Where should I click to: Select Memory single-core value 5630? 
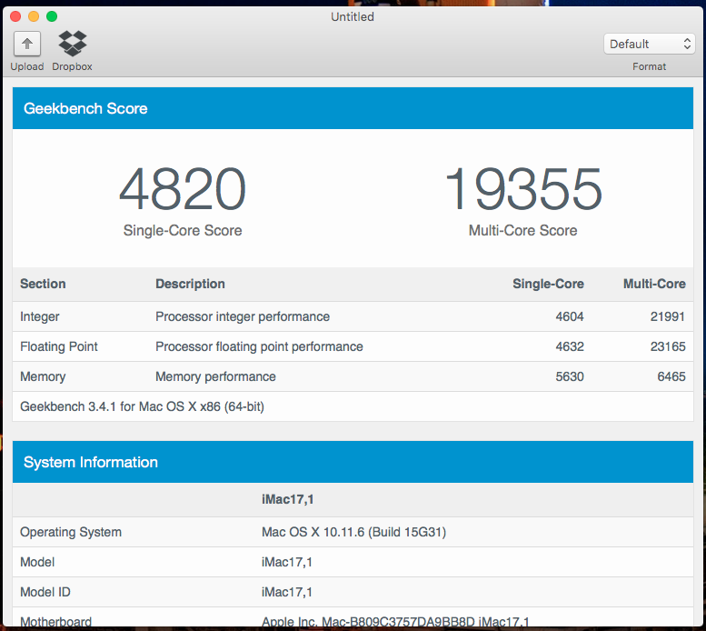point(570,376)
